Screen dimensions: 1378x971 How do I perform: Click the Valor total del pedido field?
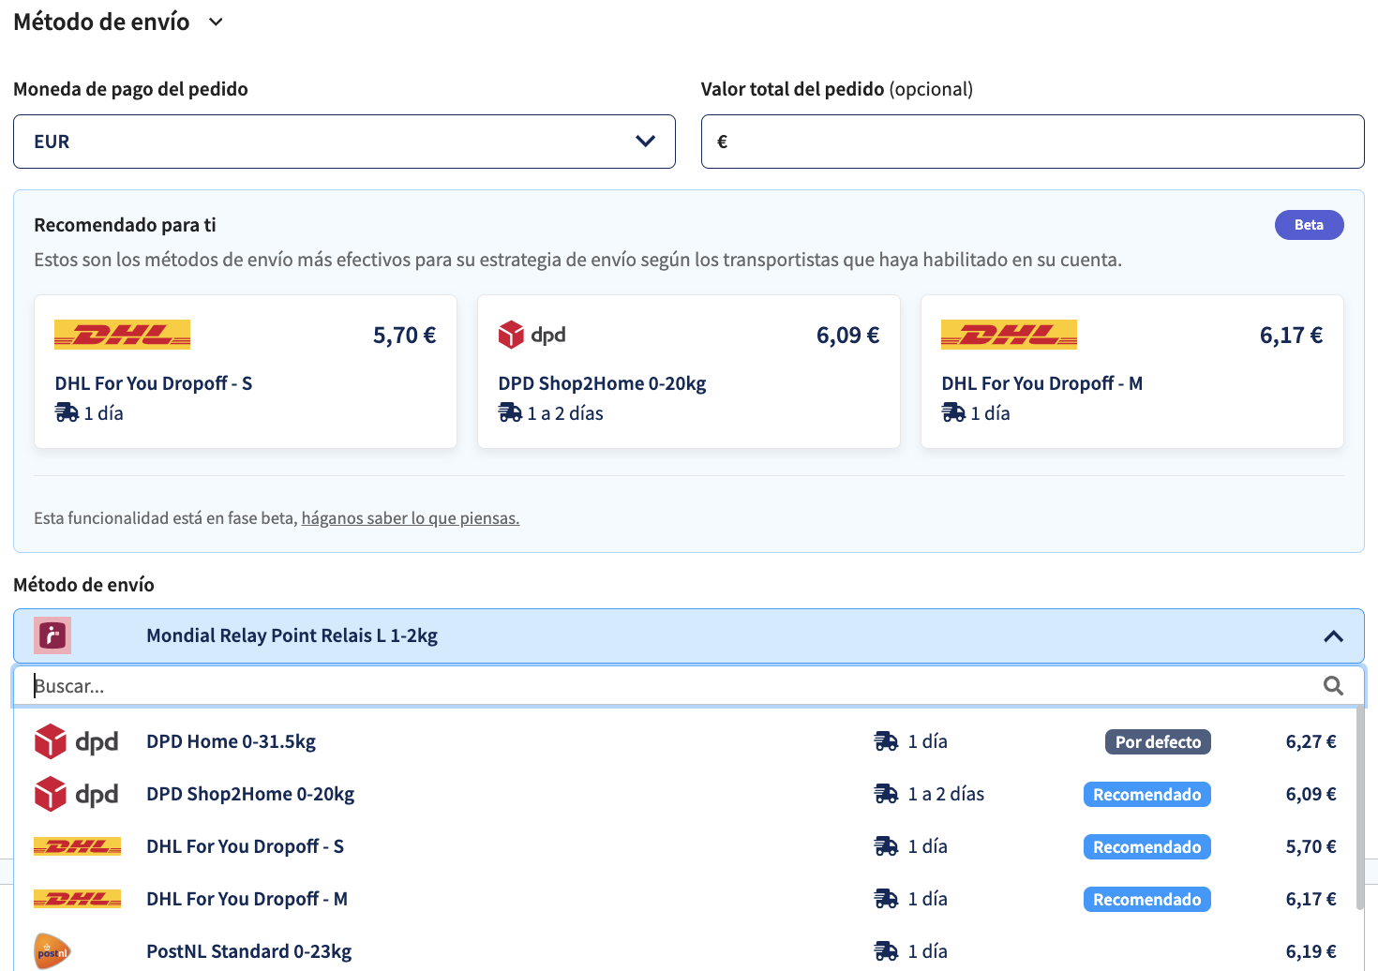point(1032,142)
